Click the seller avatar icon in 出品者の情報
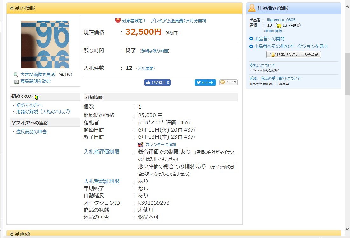 click(x=252, y=8)
